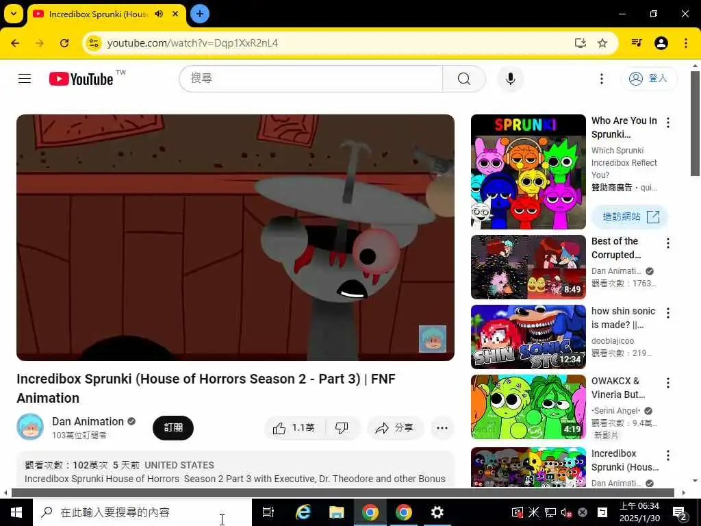Screen dimensions: 701x526
Task: Expand the video description box
Action: click(x=235, y=470)
